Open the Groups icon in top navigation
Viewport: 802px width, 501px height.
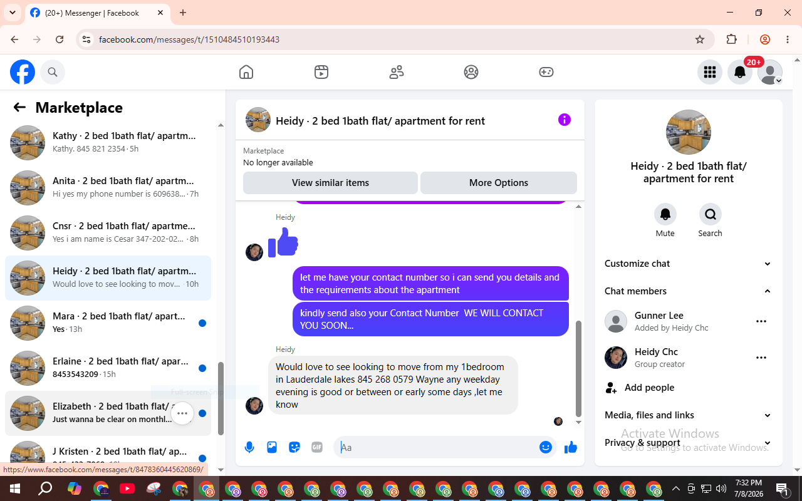pos(471,72)
